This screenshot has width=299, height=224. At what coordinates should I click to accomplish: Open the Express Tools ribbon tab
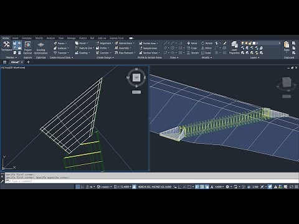pos(116,38)
